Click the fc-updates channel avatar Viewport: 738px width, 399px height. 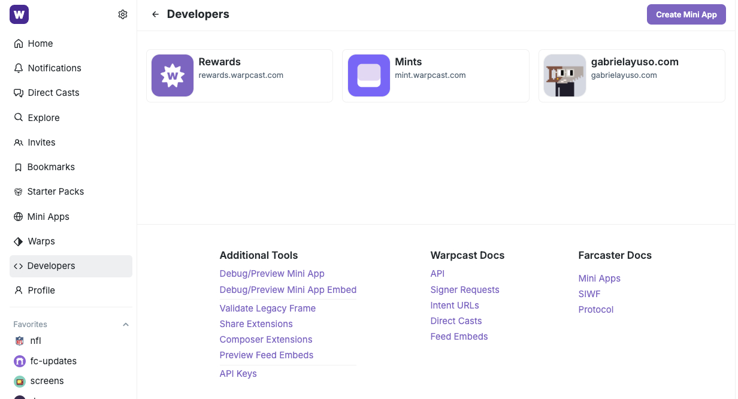pyautogui.click(x=20, y=361)
